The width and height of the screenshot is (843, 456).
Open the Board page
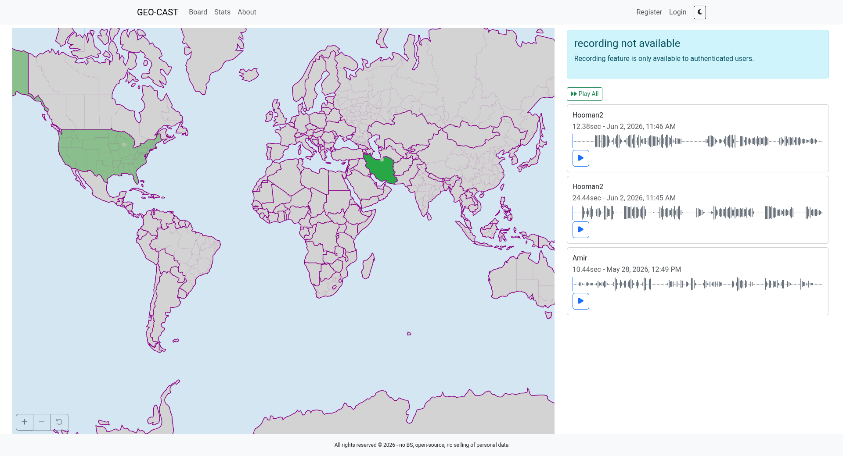pyautogui.click(x=198, y=12)
